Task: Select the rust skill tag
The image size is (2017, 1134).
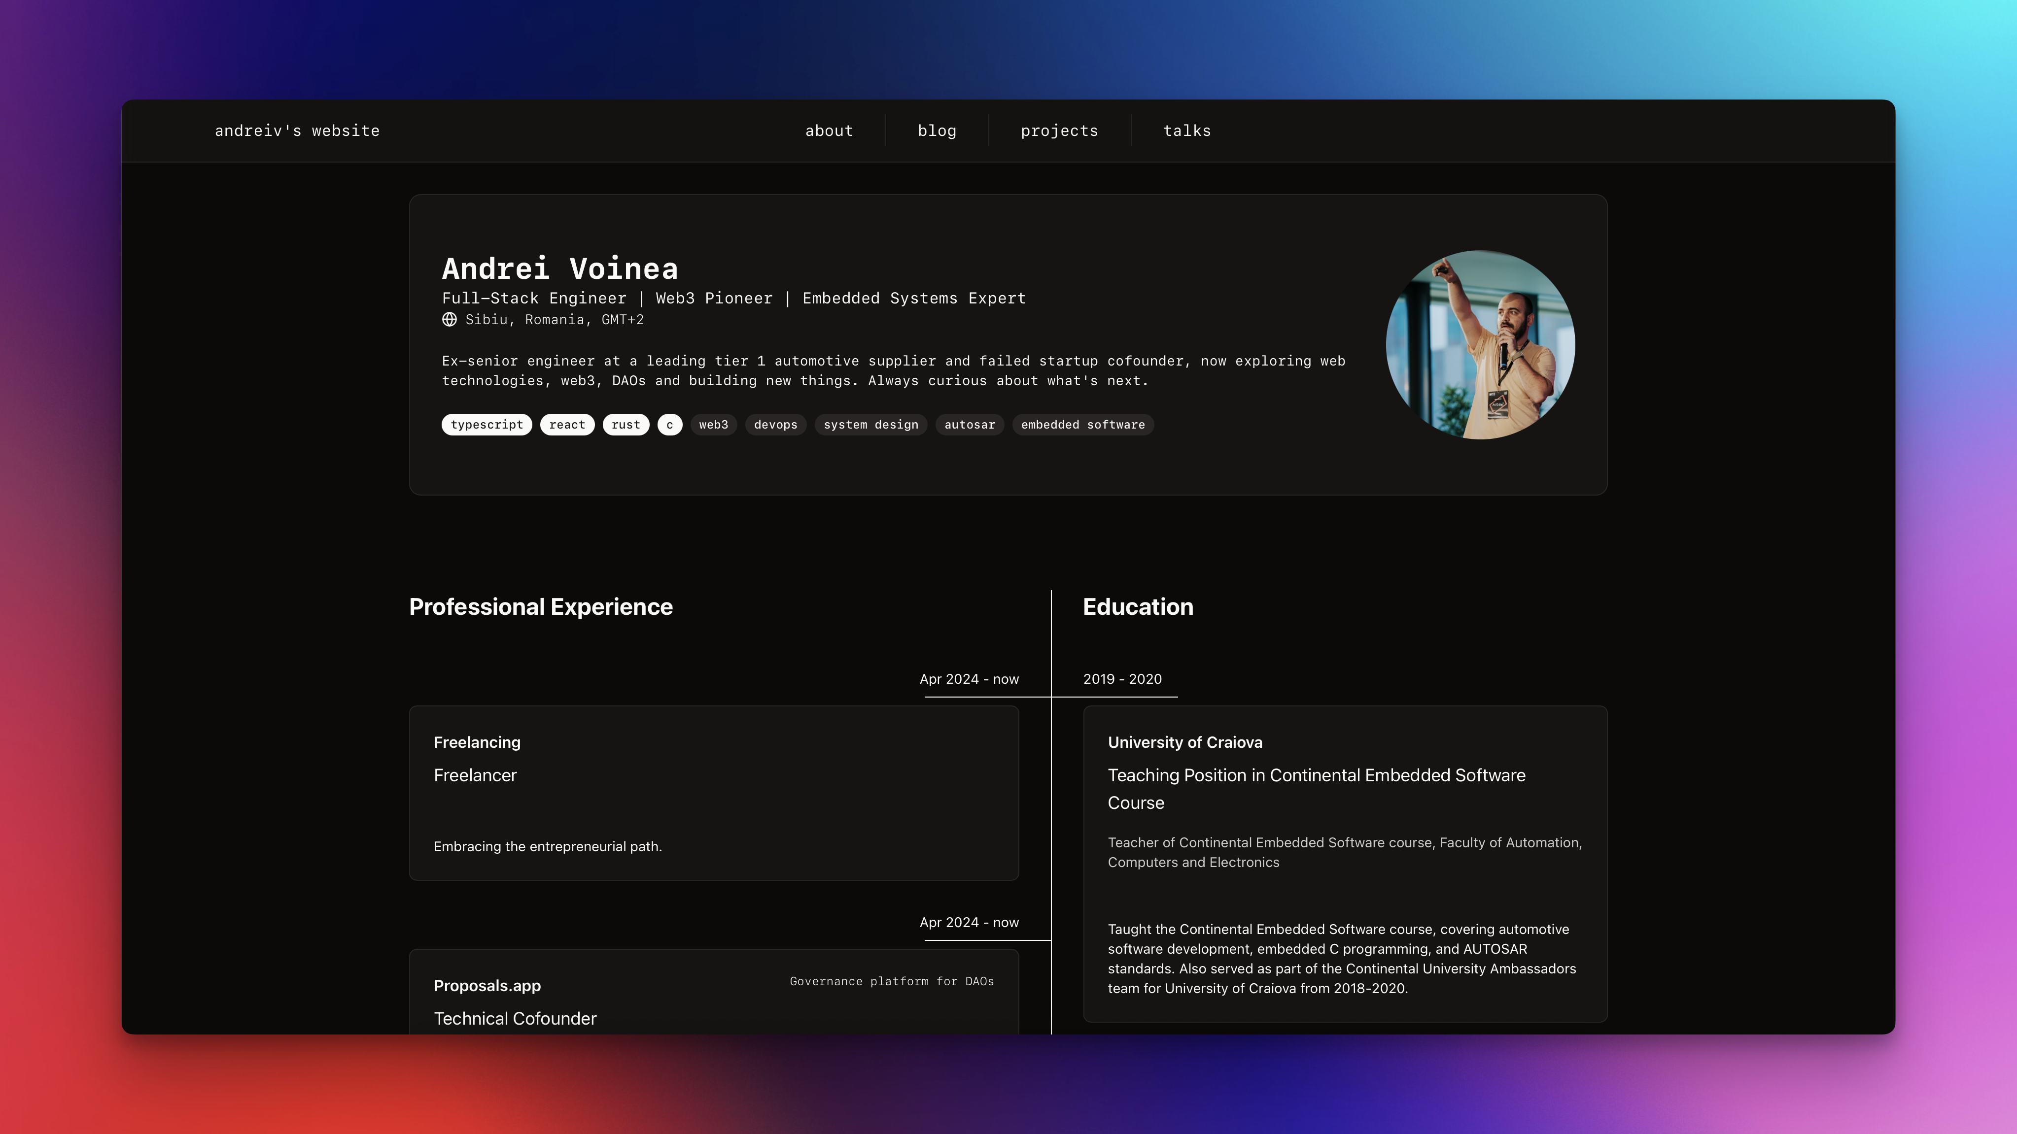Action: pyautogui.click(x=626, y=424)
